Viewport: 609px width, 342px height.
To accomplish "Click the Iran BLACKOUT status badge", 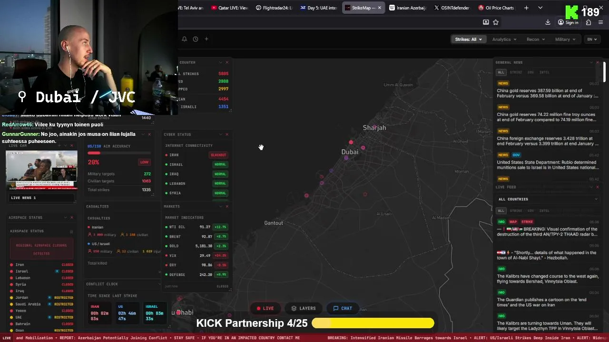I will (x=218, y=155).
